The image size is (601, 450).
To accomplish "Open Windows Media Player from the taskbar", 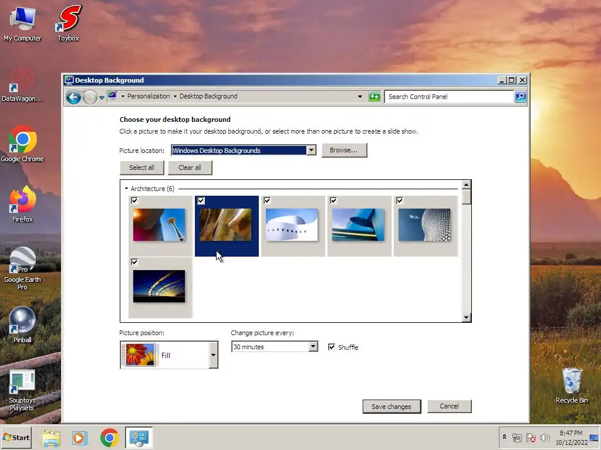I will coord(80,438).
